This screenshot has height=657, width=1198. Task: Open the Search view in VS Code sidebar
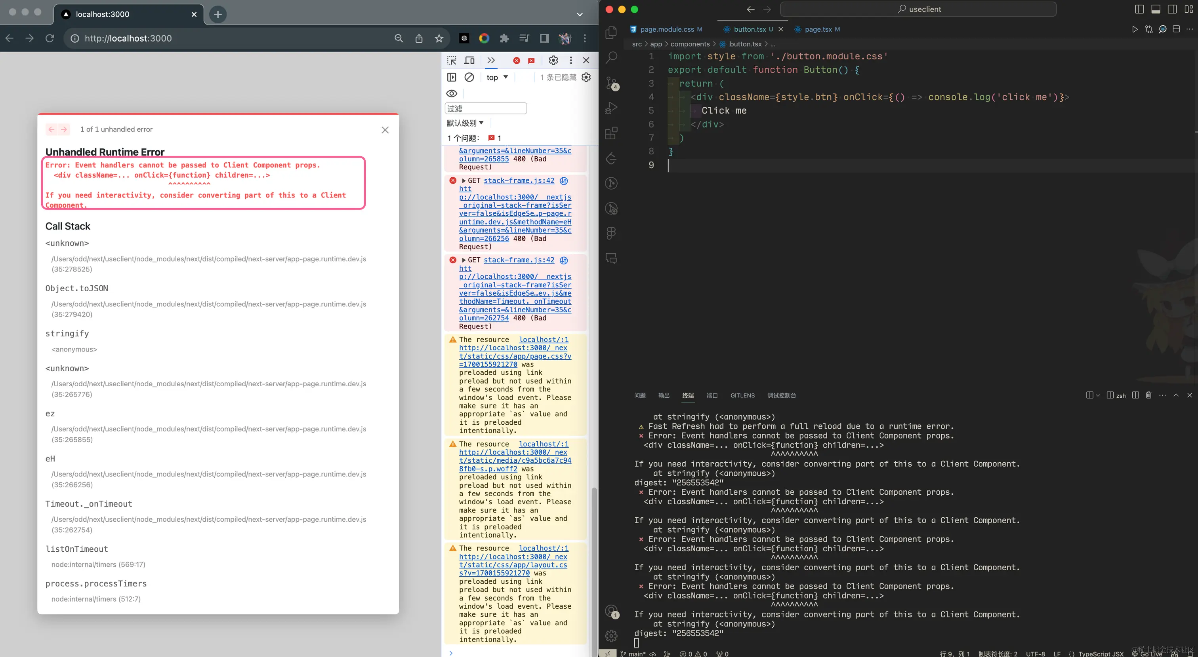(x=611, y=58)
